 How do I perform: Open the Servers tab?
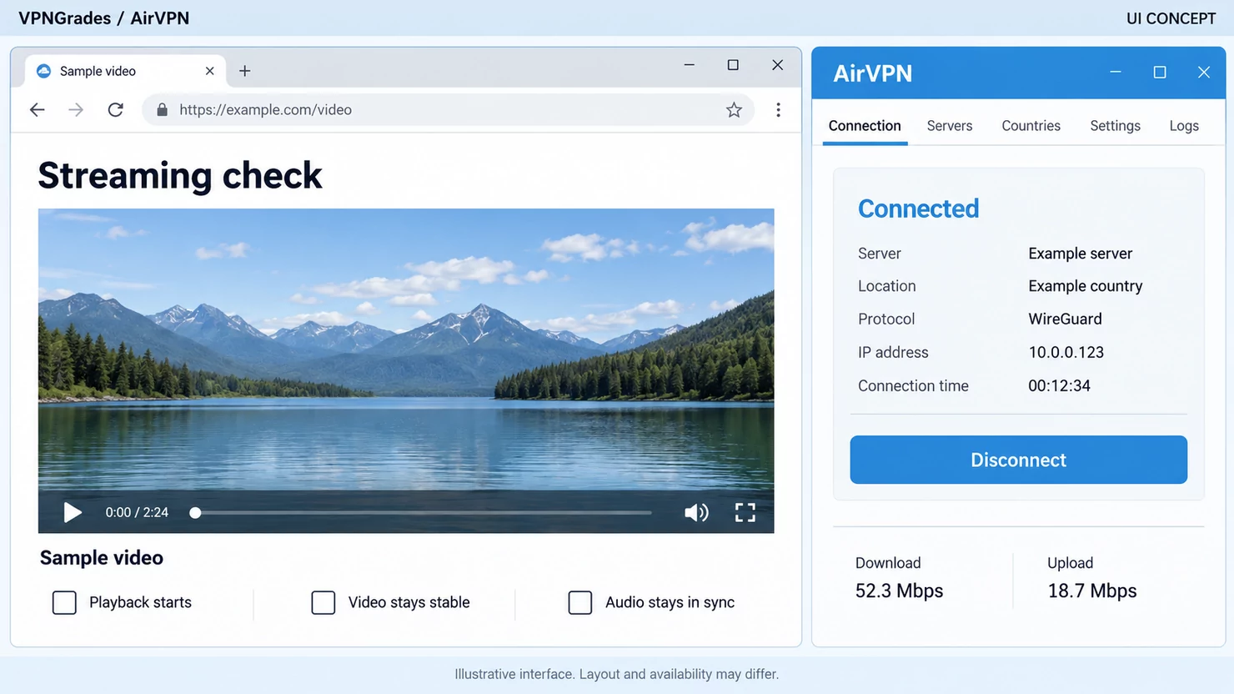click(950, 126)
